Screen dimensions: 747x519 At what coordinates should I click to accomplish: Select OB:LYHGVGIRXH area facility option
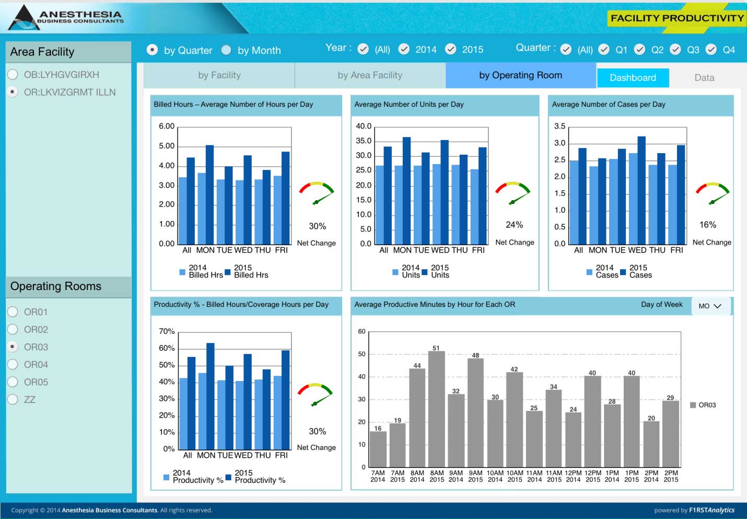tap(13, 75)
